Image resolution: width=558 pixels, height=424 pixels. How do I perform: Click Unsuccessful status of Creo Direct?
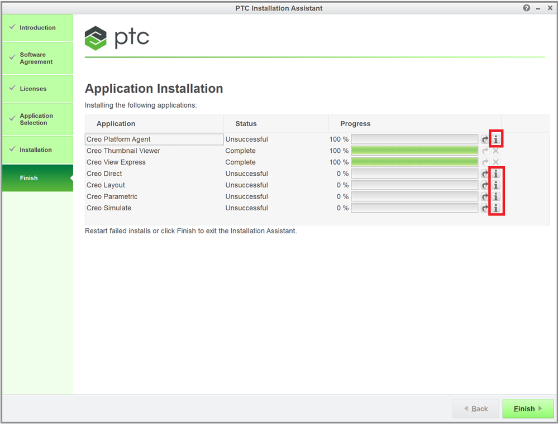(247, 174)
